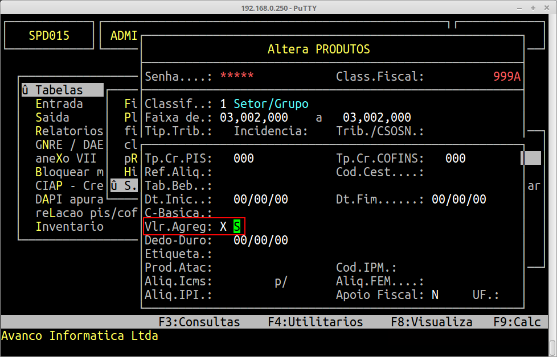Click the PuTTY window maximize button
The image size is (557, 357).
pos(533,8)
